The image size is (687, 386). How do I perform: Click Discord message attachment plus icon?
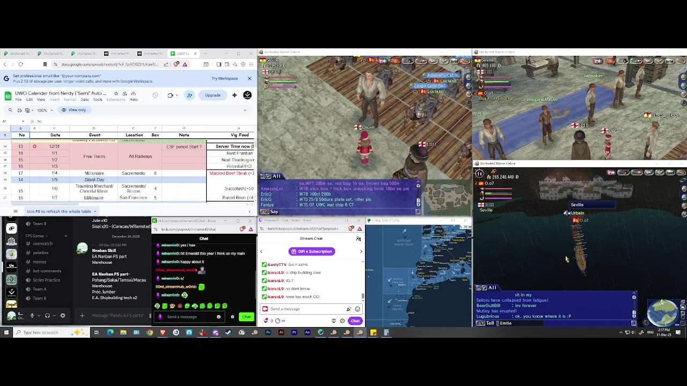tap(82, 315)
